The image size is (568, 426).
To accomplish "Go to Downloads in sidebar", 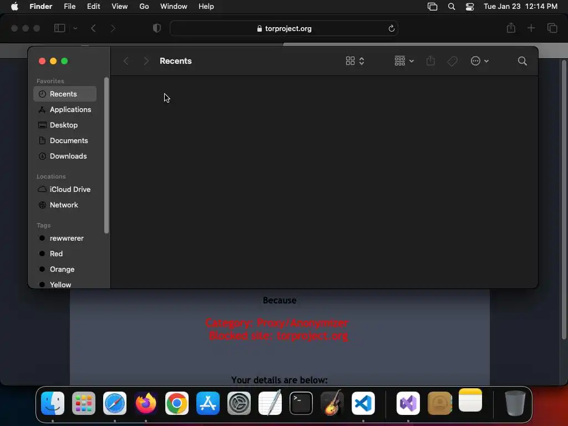I will coord(65,156).
